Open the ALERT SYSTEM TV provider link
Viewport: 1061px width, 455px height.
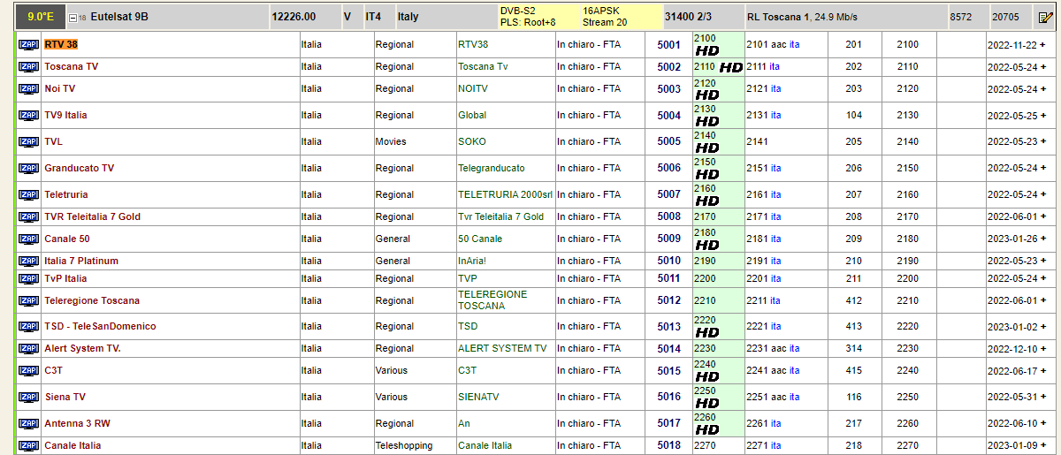[502, 348]
